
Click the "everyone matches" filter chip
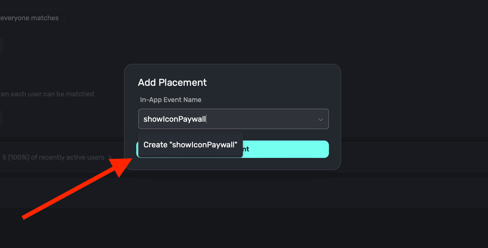tap(30, 18)
